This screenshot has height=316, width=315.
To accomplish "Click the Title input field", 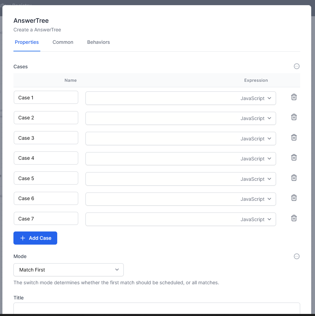I will (x=157, y=308).
